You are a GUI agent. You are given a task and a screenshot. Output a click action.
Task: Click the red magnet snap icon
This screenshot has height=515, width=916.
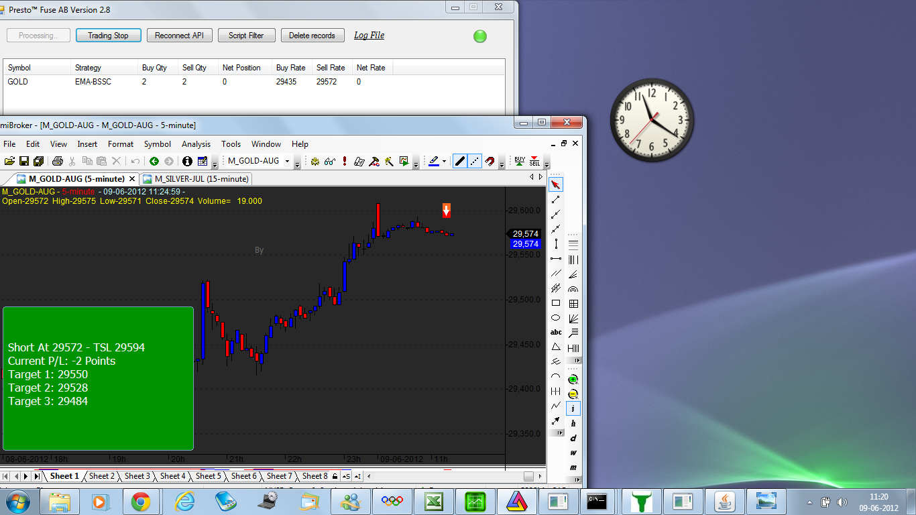[x=490, y=161]
